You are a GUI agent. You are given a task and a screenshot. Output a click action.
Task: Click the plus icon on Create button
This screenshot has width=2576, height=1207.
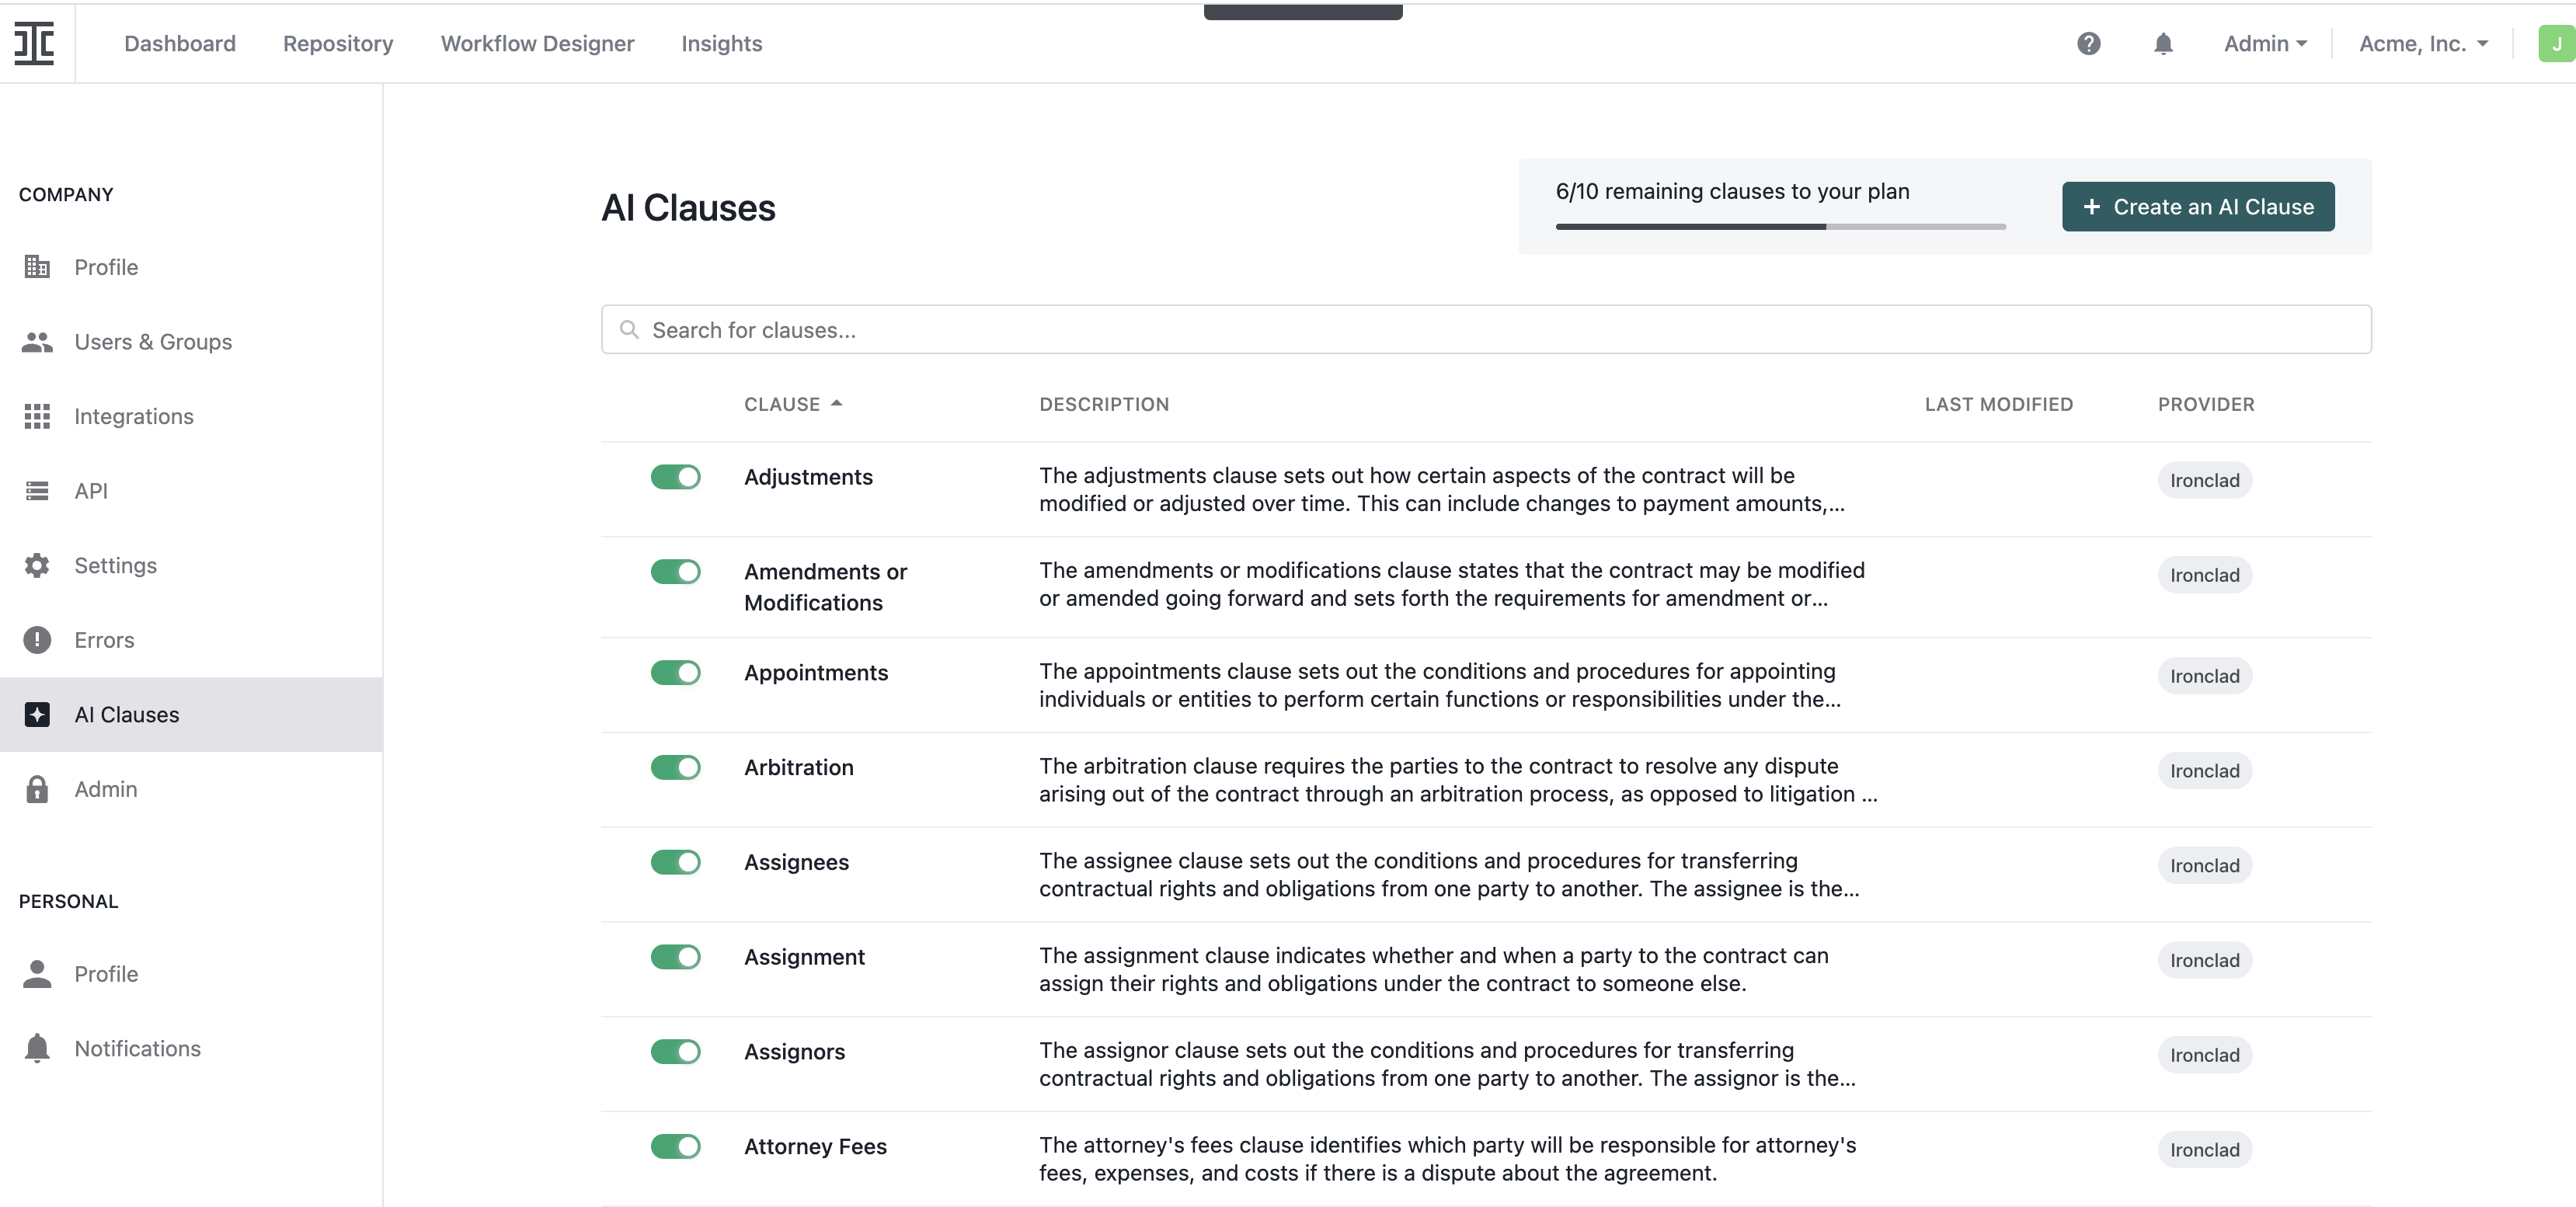coord(2091,206)
